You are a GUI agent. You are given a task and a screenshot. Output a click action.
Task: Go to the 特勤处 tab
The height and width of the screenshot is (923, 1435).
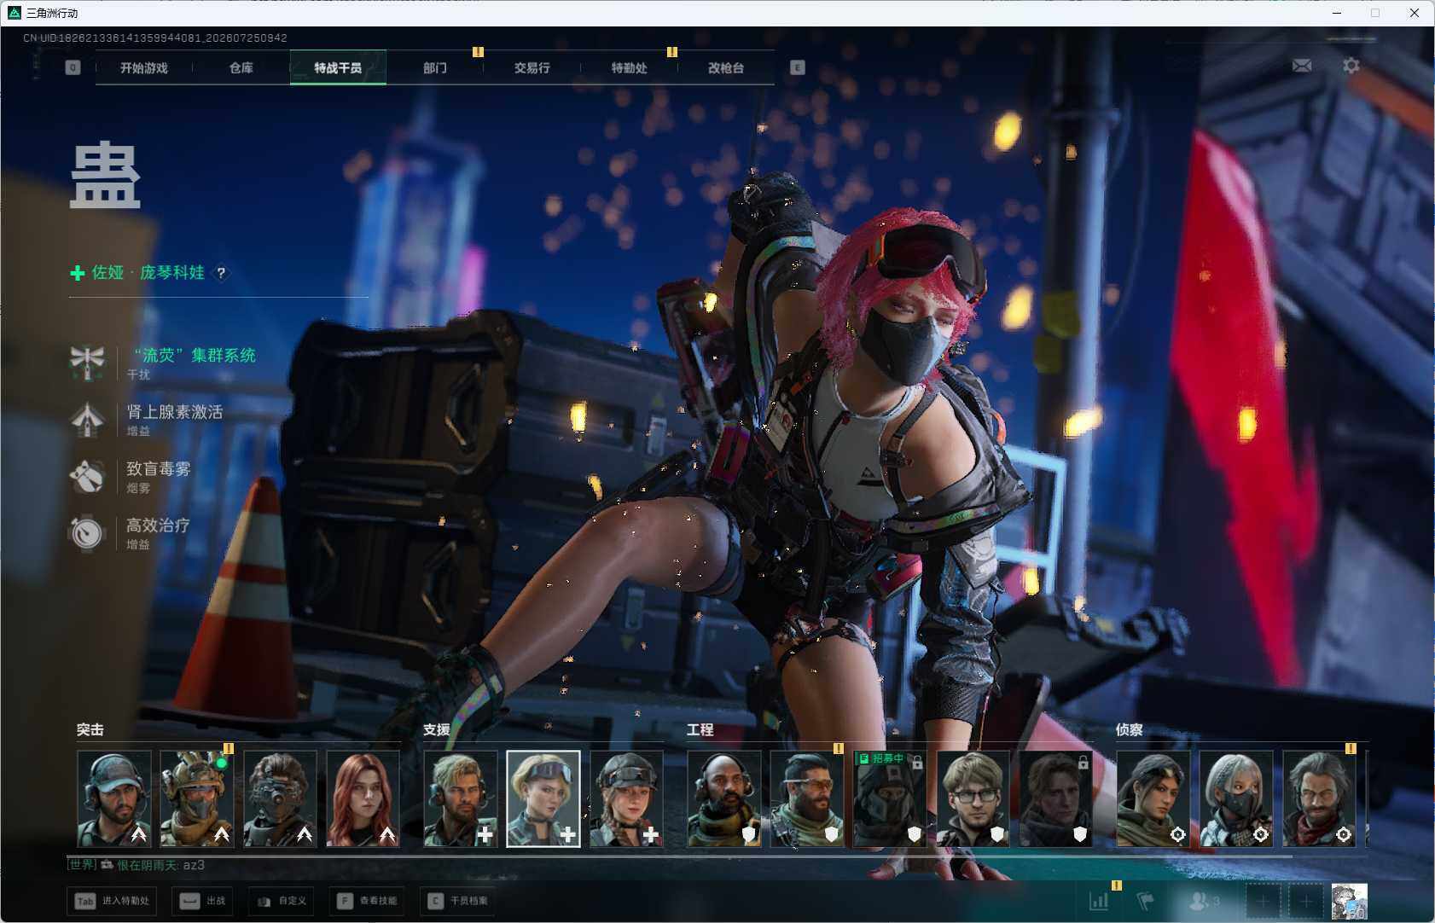tap(629, 67)
